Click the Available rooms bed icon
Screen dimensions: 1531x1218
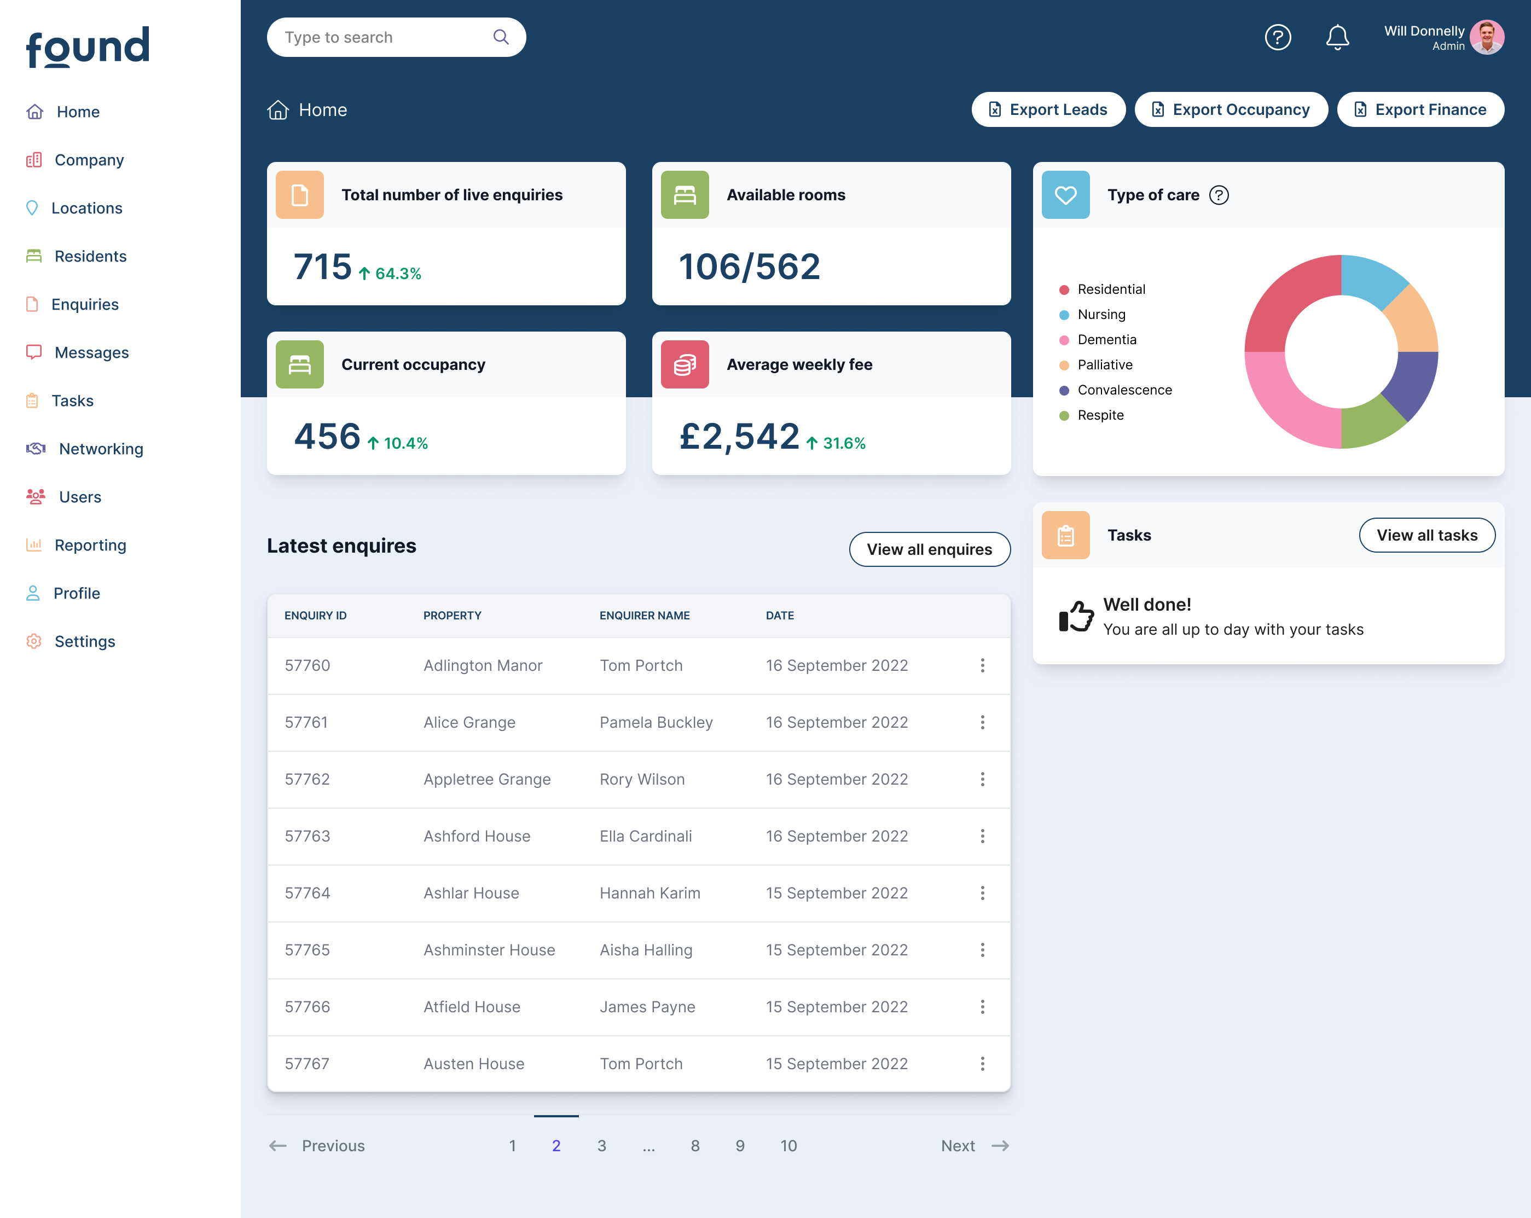coord(685,195)
